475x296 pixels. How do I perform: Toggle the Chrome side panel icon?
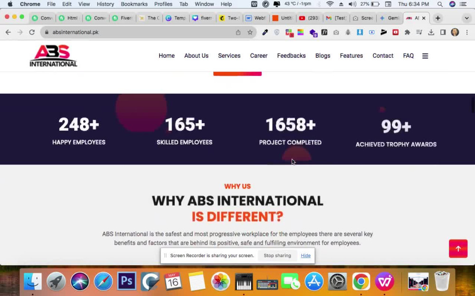click(x=443, y=32)
